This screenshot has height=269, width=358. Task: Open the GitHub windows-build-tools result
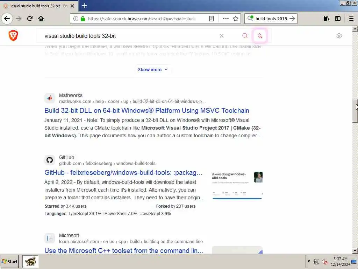[123, 172]
